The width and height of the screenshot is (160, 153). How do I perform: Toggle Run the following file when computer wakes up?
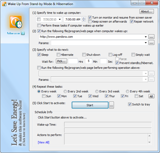click(39, 31)
